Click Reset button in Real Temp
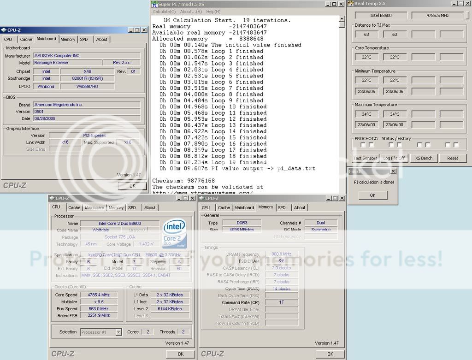472x360 pixels. click(x=453, y=158)
